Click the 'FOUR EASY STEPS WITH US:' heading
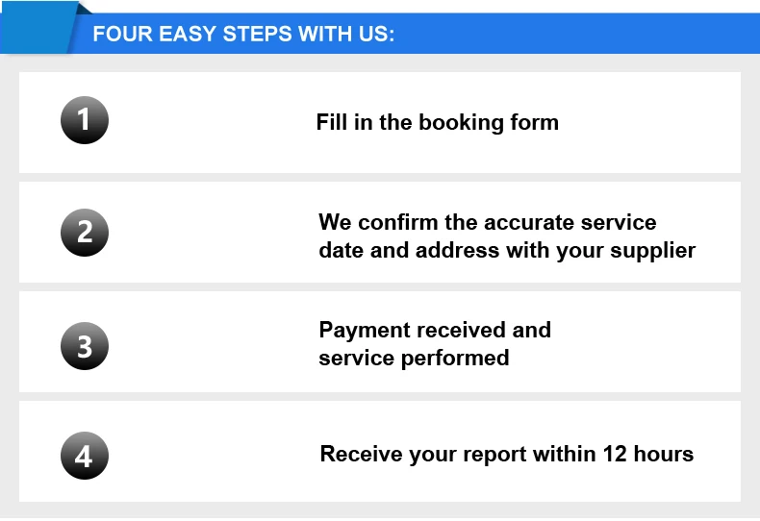 pos(243,36)
